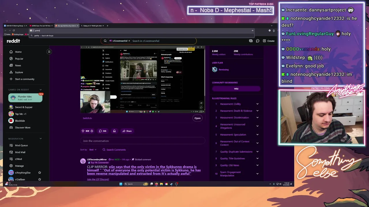This screenshot has height=207, width=369.
Task: Click Join the conversation comment box
Action: (x=142, y=141)
